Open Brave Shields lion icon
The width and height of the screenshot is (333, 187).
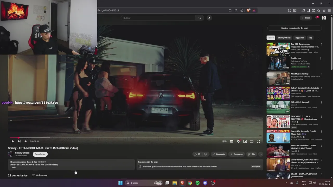click(x=248, y=10)
